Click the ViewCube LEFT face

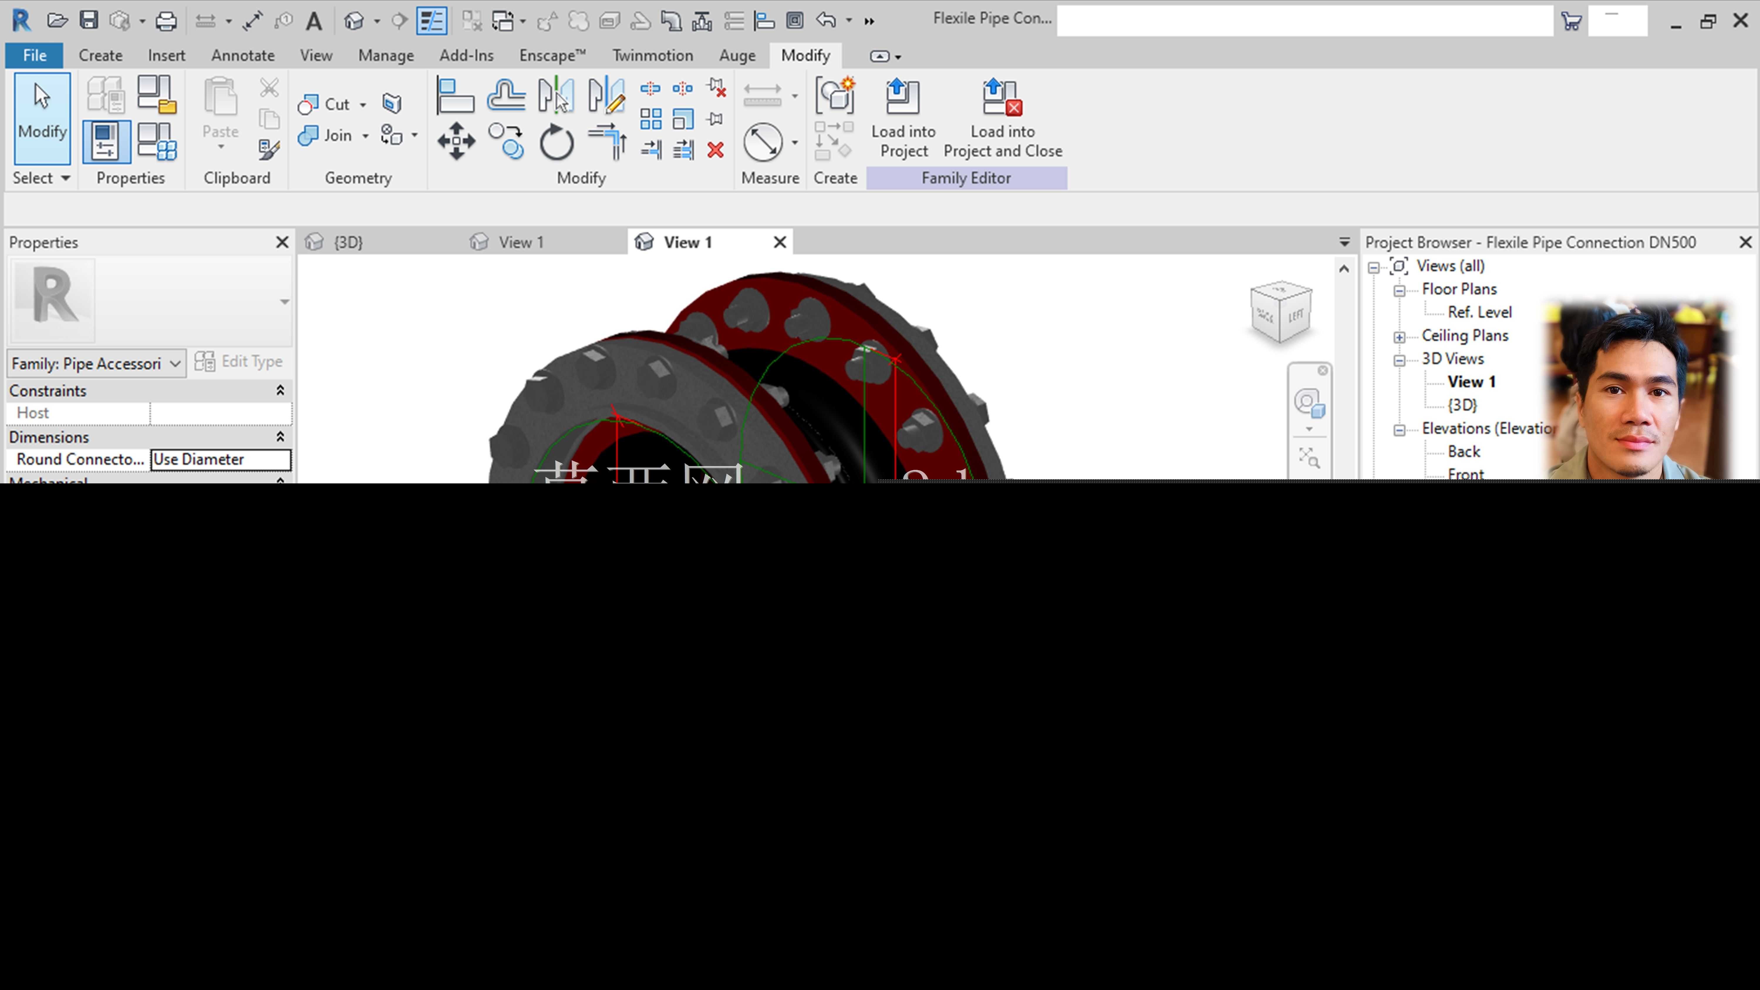(1296, 317)
